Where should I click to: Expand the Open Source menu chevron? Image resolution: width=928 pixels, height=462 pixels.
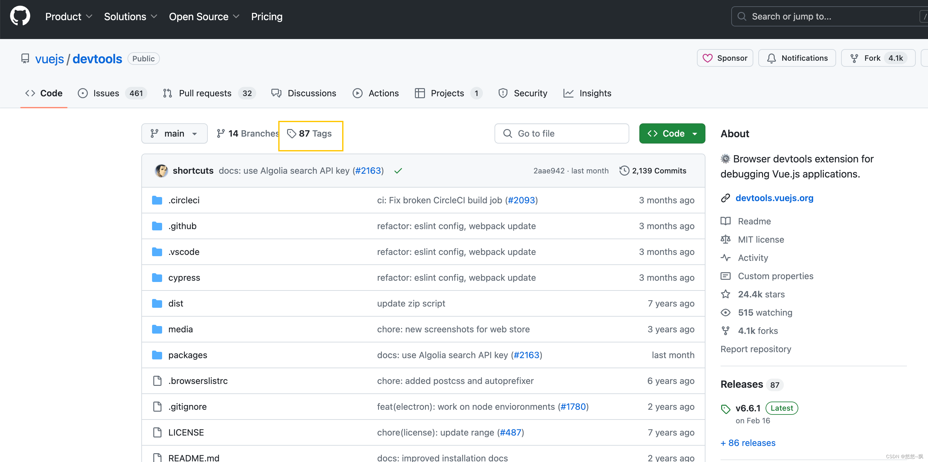point(236,16)
